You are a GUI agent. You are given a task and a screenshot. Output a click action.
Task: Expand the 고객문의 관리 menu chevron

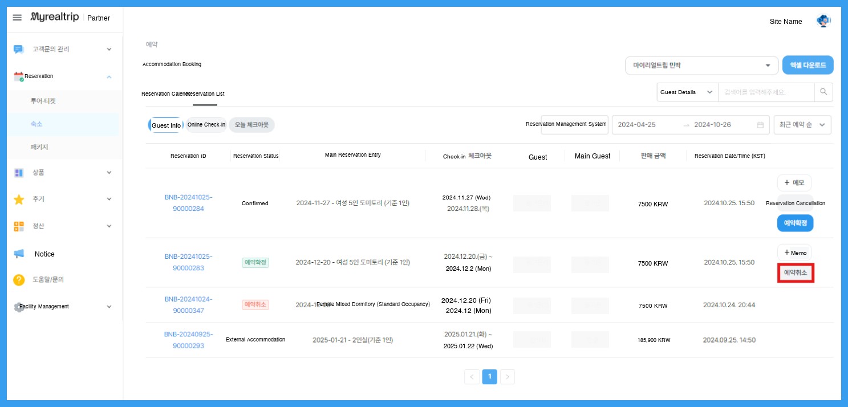click(x=109, y=50)
